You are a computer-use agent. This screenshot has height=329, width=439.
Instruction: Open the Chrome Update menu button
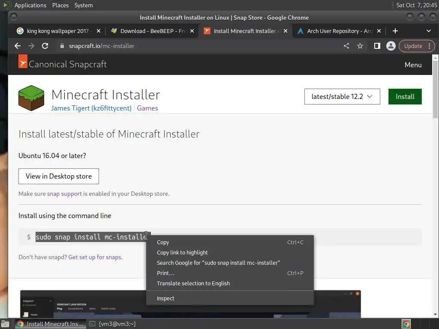417,46
